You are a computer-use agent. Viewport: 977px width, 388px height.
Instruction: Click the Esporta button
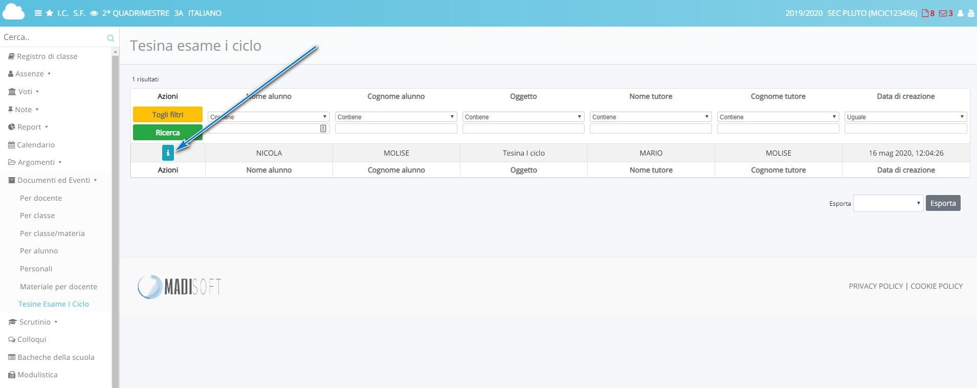pyautogui.click(x=943, y=203)
